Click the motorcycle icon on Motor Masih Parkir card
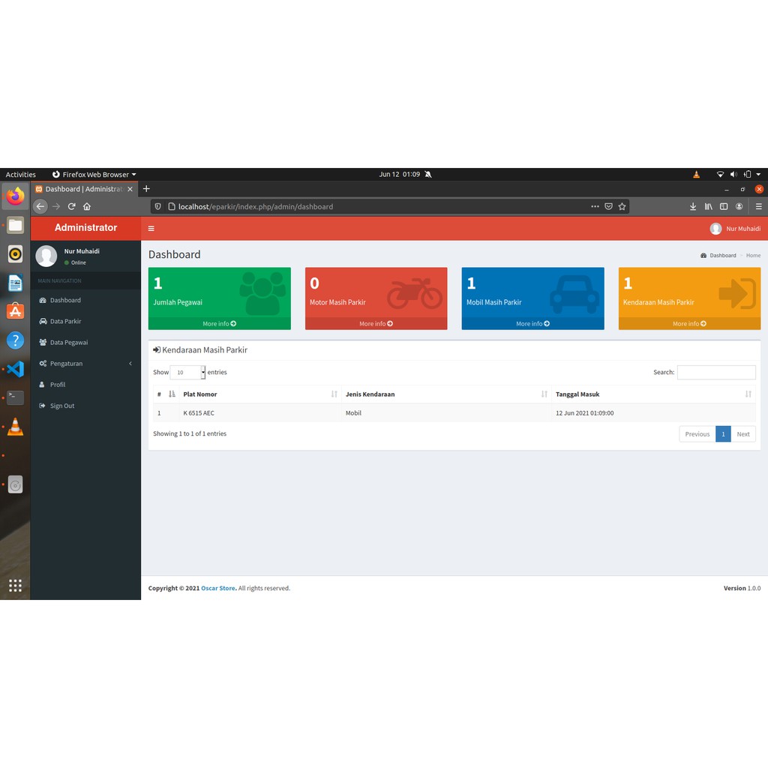Image resolution: width=768 pixels, height=768 pixels. pyautogui.click(x=417, y=295)
